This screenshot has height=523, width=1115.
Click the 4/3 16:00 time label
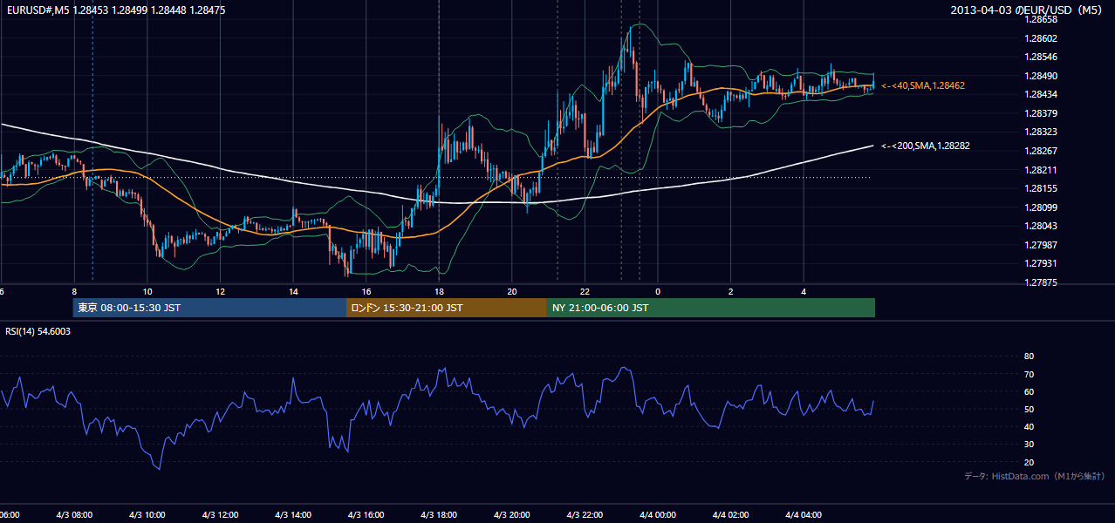click(366, 514)
